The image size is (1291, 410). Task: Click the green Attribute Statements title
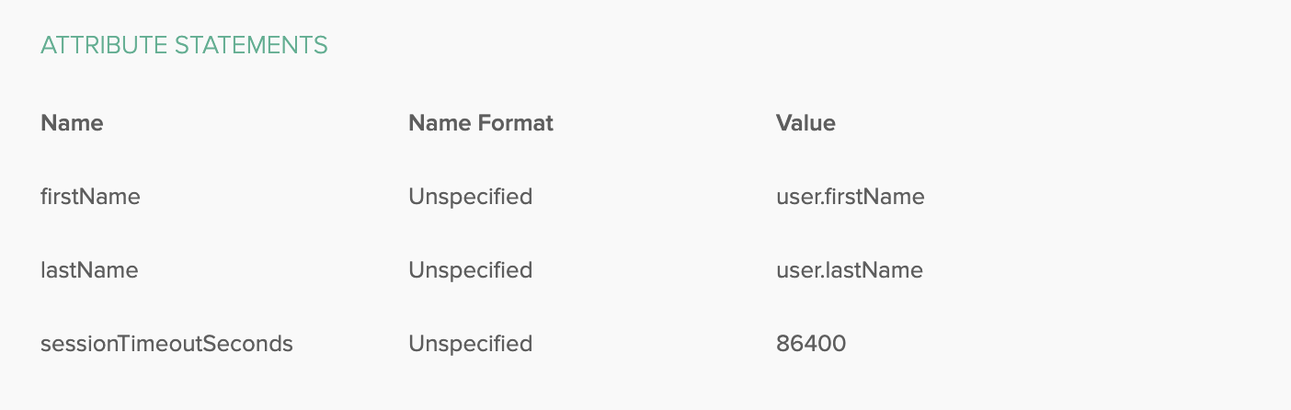[x=184, y=45]
